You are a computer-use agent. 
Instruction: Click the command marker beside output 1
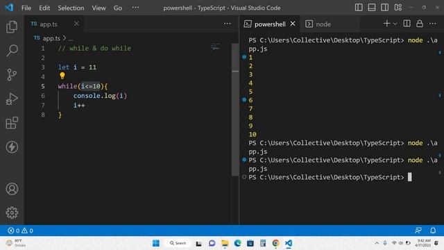(x=244, y=57)
